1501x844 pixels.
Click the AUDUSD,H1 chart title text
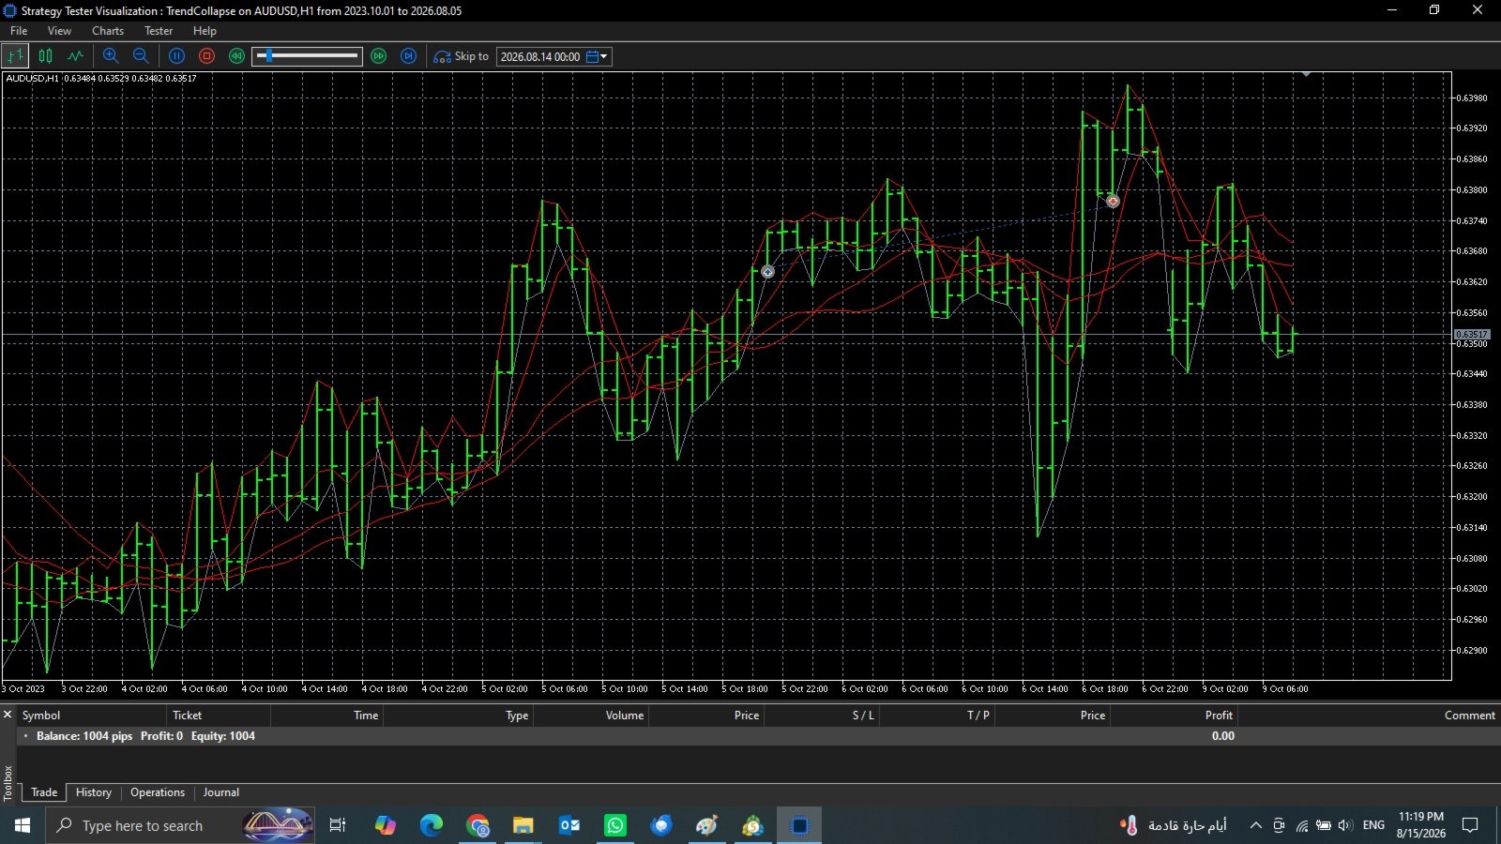(x=32, y=79)
